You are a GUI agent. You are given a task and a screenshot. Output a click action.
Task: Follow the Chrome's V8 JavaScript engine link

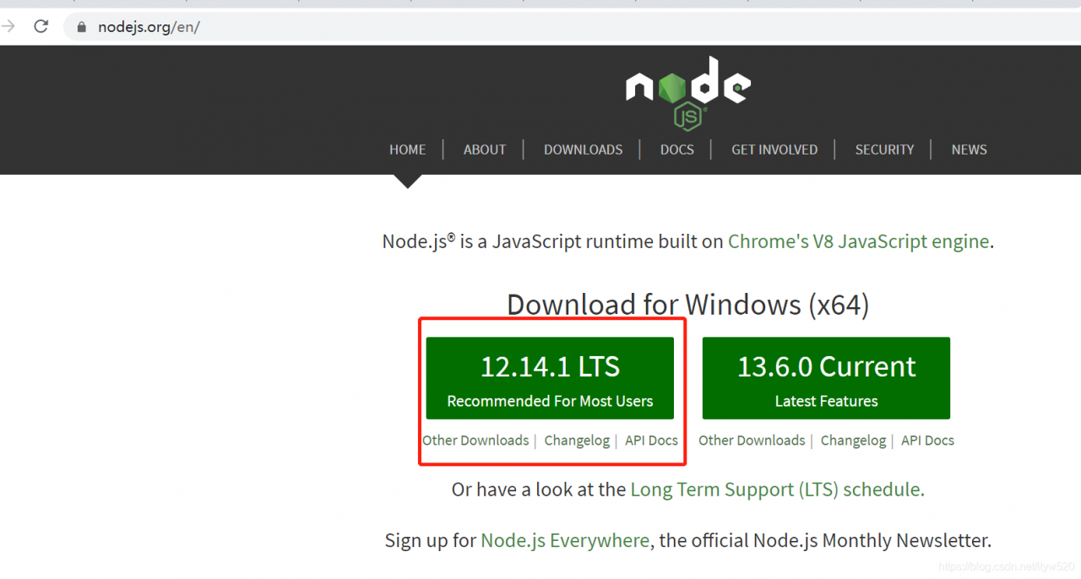(858, 241)
